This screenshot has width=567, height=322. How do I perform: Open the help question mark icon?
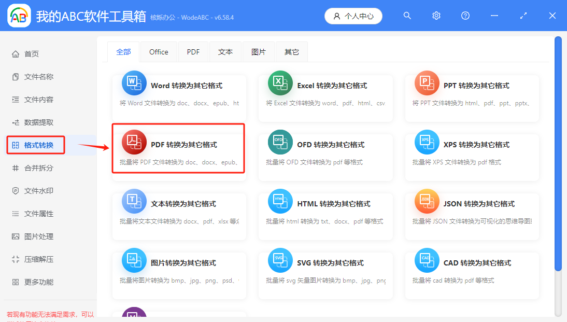[x=465, y=16]
